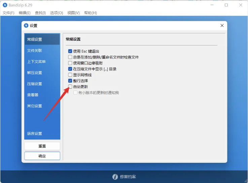Select 常规设置 in sidebar

point(42,39)
